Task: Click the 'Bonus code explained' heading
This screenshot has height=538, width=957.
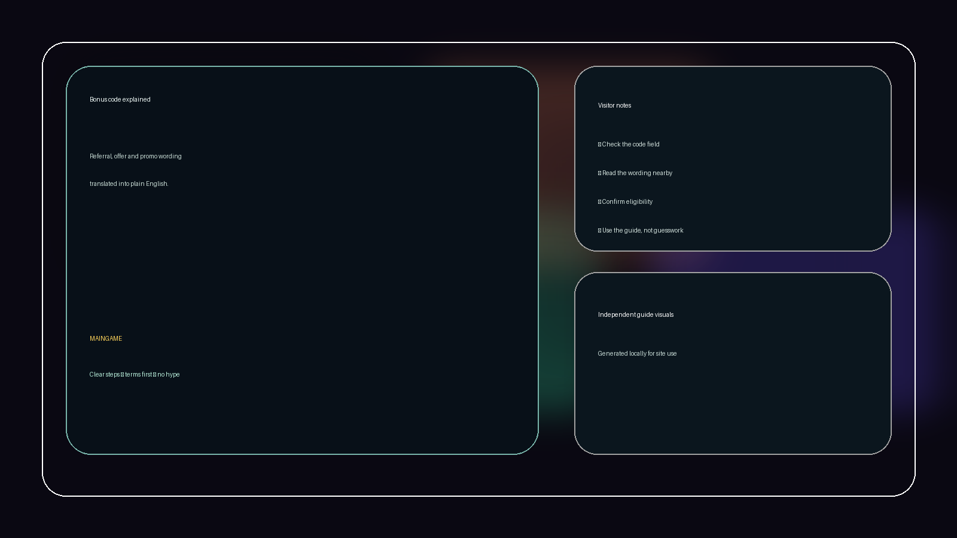Action: pyautogui.click(x=120, y=99)
